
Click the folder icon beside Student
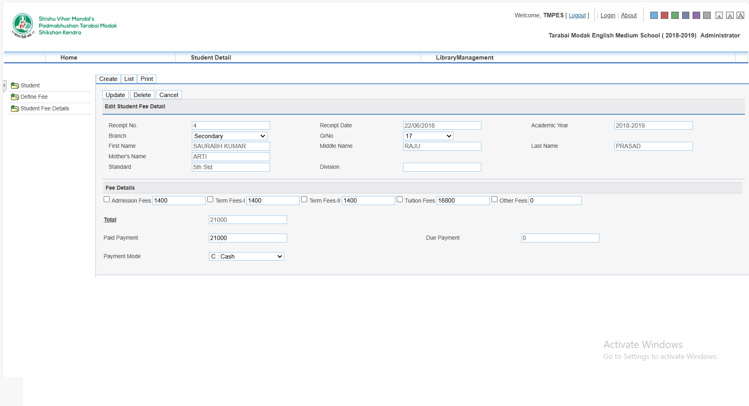[x=15, y=85]
